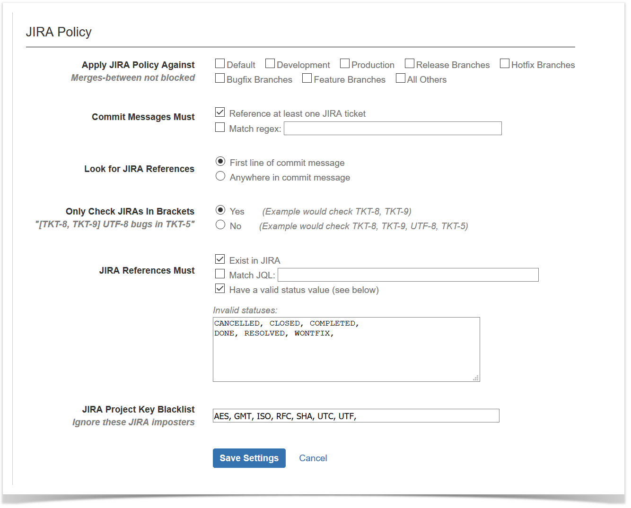
Task: Click the 'Merges-between not blocked' note
Action: click(x=133, y=78)
